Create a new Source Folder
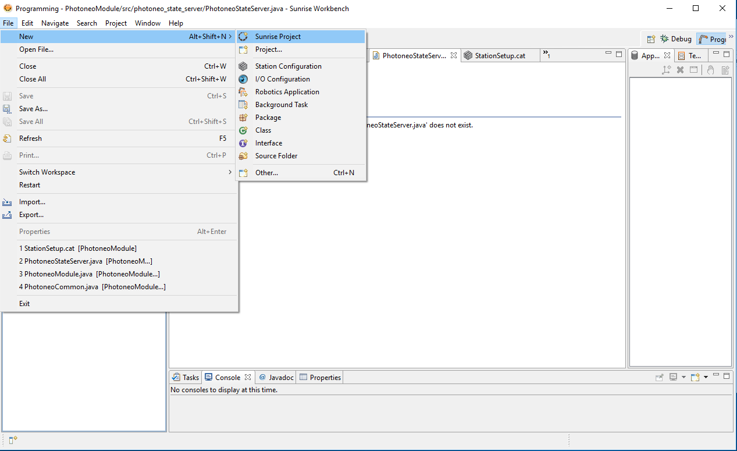The image size is (737, 451). coord(301,156)
